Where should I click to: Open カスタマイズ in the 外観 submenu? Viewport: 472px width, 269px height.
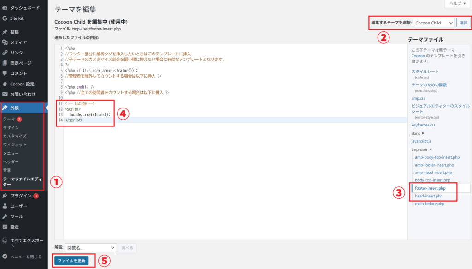pyautogui.click(x=15, y=136)
